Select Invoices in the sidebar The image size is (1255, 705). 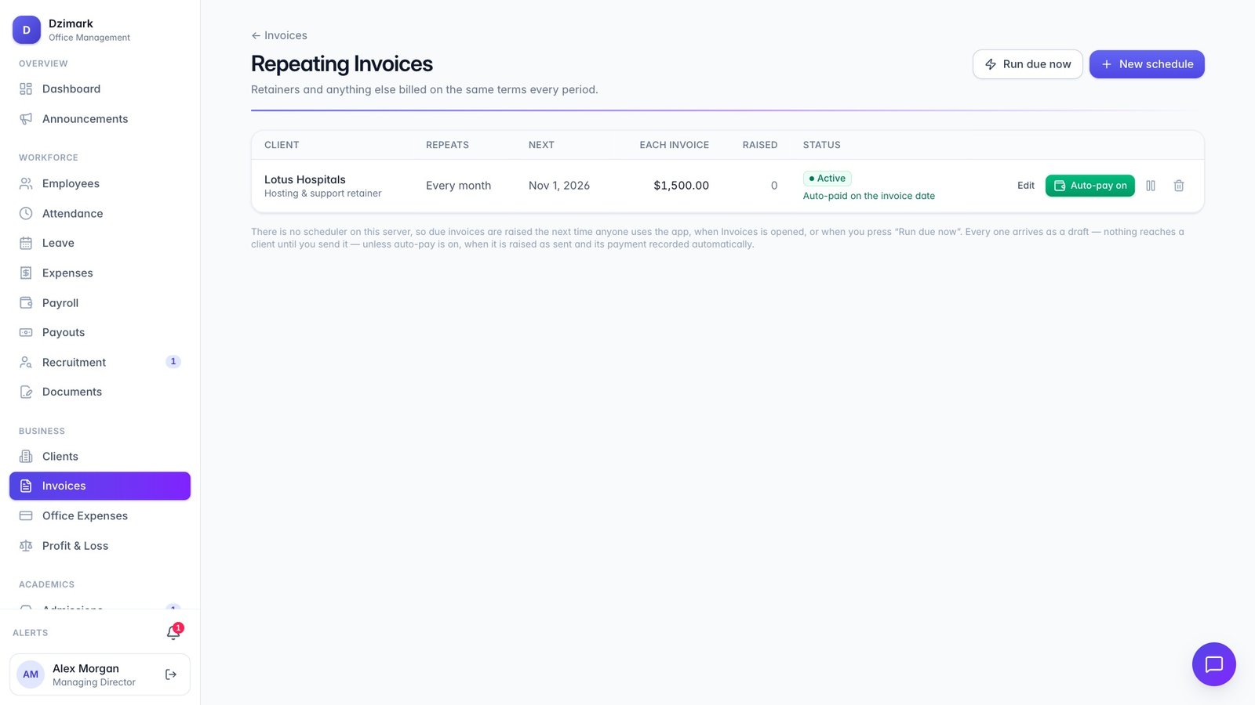[x=100, y=486]
